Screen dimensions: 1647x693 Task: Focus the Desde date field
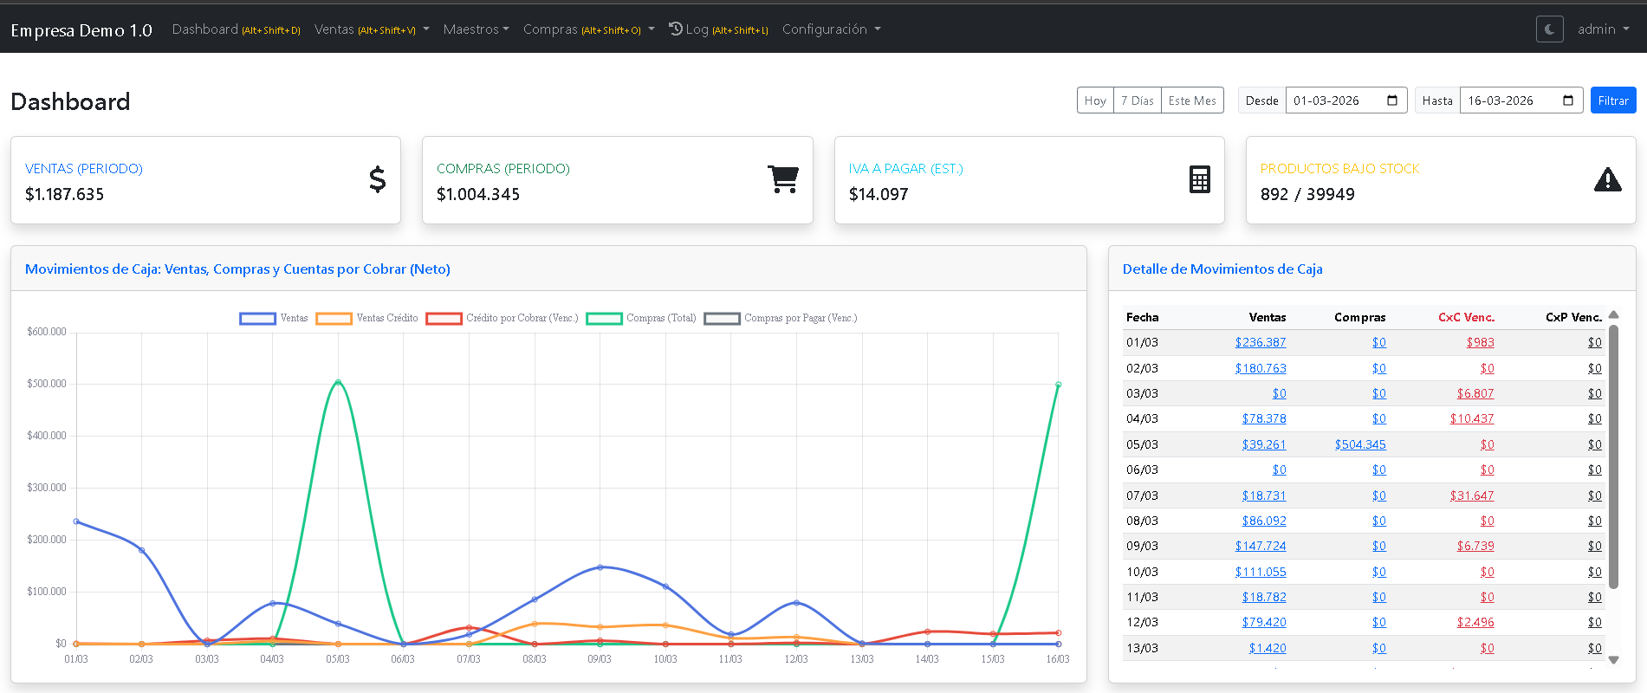[x=1345, y=100]
